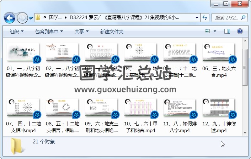Select thumbnail of 10、七，六十甲子和纳音.mp4
Screen dimensions: 251x159
tap(140, 108)
